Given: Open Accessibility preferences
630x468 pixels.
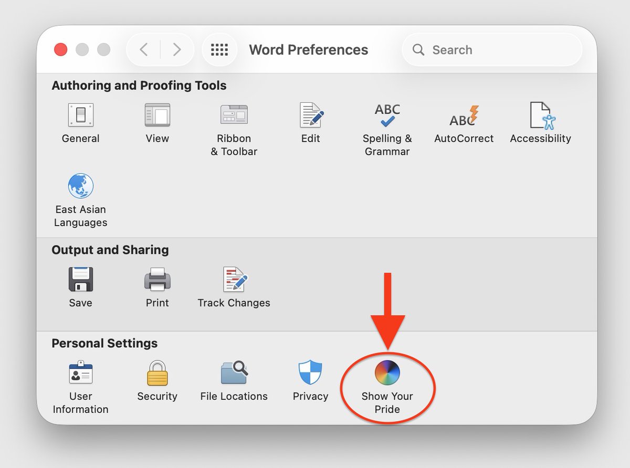Looking at the screenshot, I should click(540, 123).
